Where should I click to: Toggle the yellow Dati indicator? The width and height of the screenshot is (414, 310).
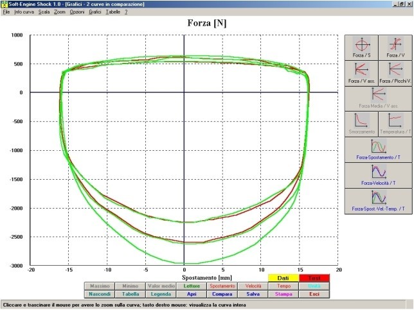(x=283, y=277)
